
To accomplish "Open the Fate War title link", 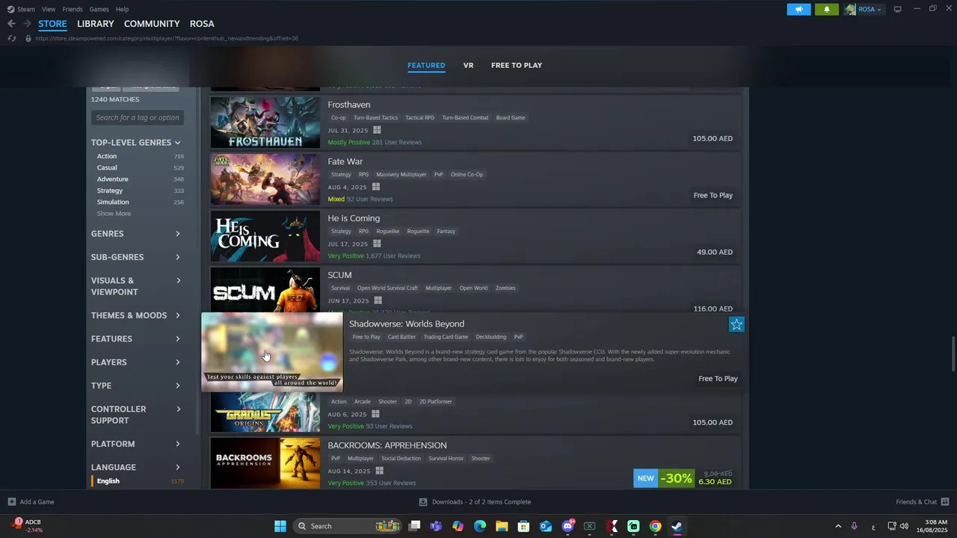I will point(345,161).
